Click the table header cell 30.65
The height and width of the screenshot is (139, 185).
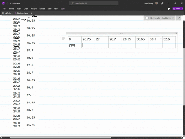tap(142, 39)
